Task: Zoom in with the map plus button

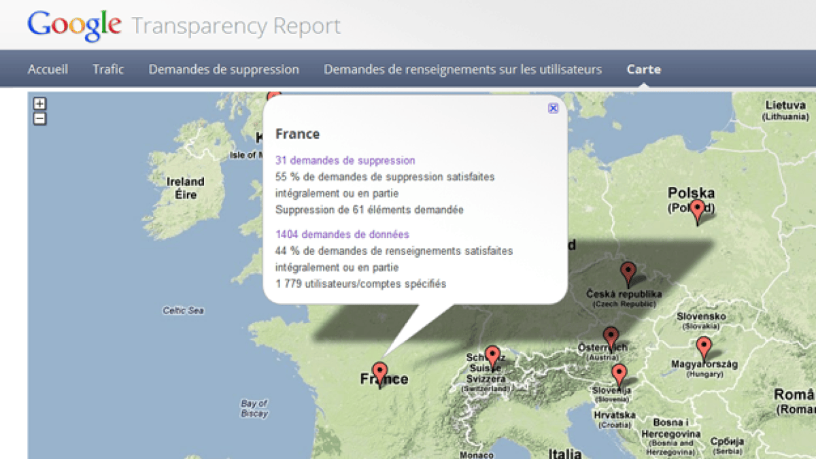Action: 40,104
